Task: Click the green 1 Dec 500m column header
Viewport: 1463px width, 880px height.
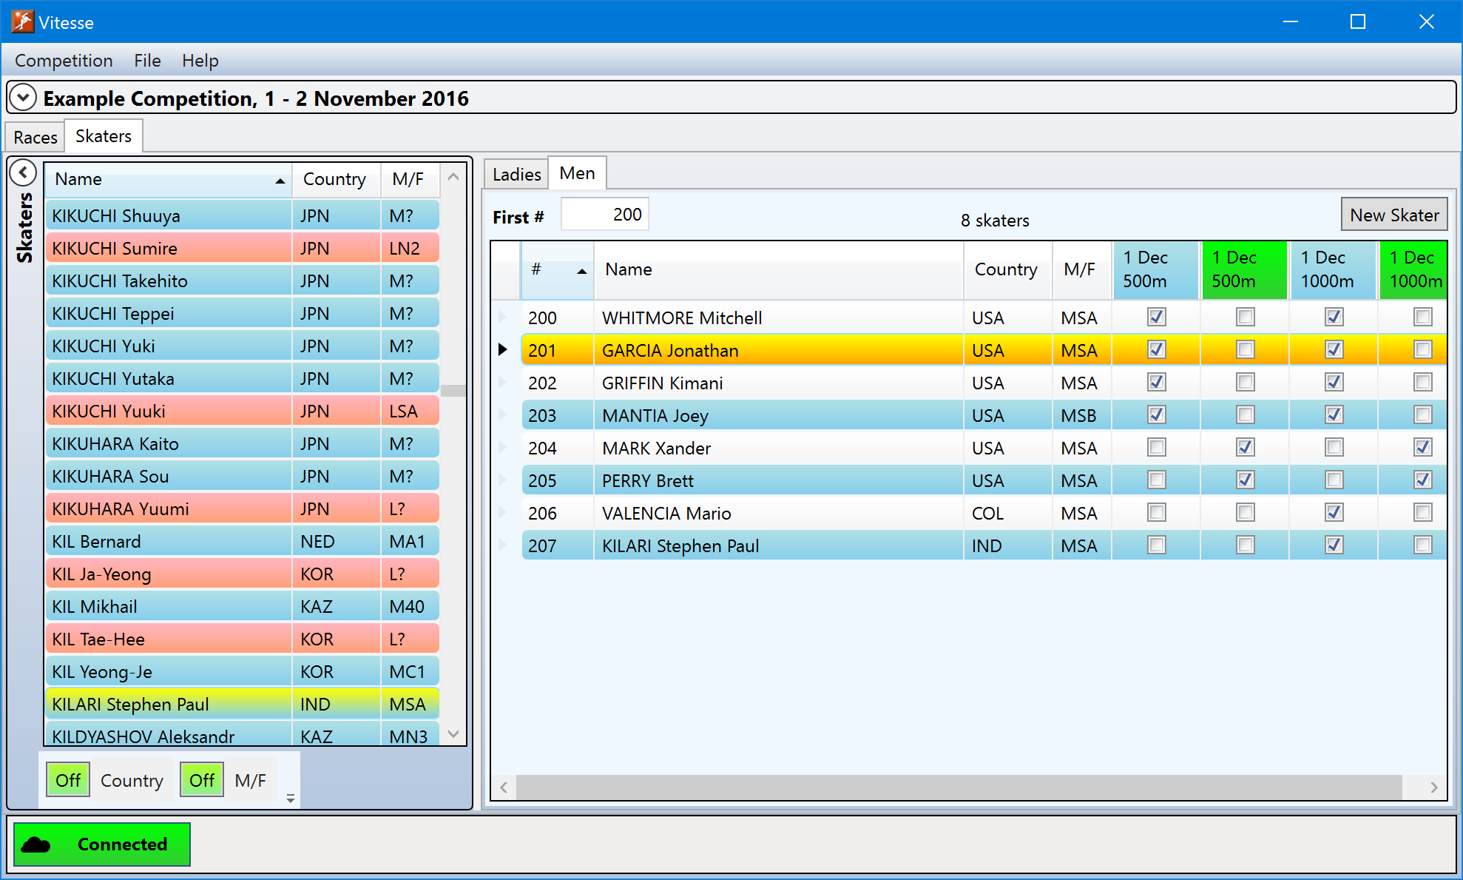Action: click(x=1245, y=270)
